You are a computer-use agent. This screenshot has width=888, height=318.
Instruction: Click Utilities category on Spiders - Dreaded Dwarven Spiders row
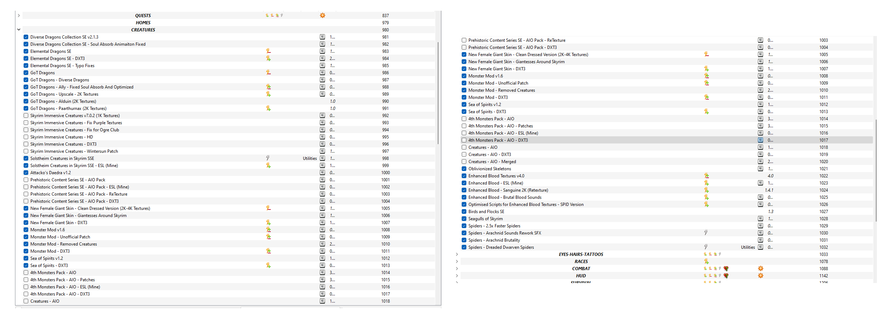point(748,247)
